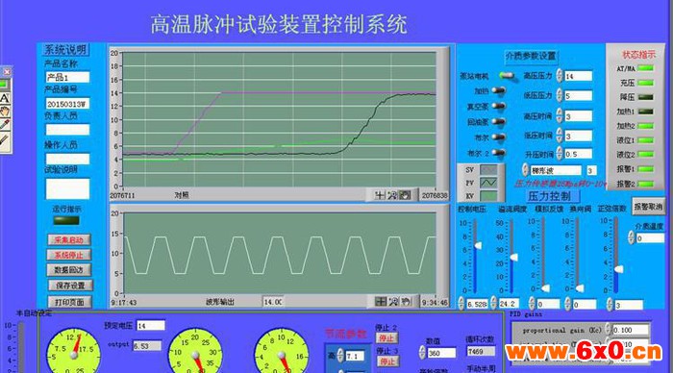Open the zoom tool on the upper graph palette
673x373 pixels.
point(392,195)
